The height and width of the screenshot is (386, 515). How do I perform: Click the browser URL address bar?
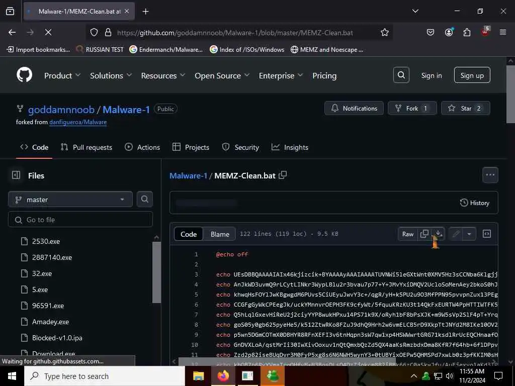click(234, 32)
